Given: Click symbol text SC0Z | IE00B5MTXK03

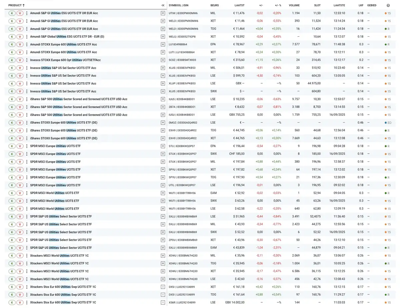Looking at the screenshot, I should pyautogui.click(x=182, y=60).
